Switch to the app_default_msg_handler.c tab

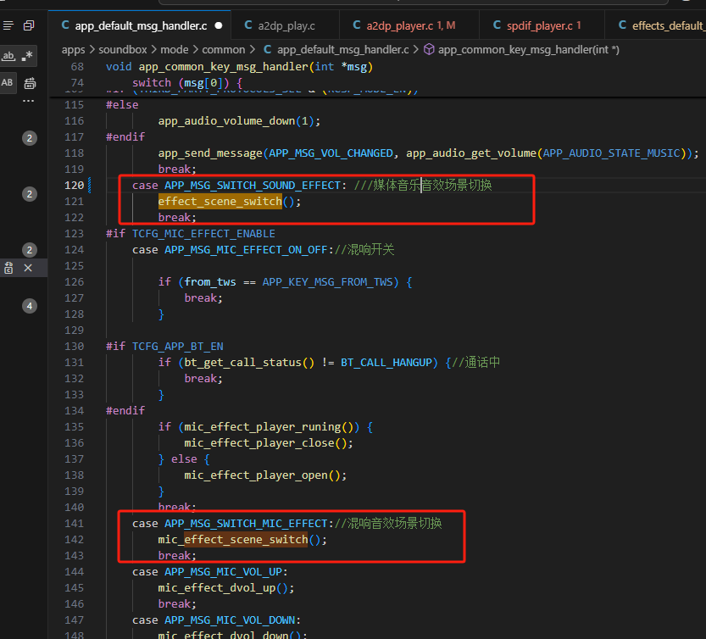tap(140, 25)
